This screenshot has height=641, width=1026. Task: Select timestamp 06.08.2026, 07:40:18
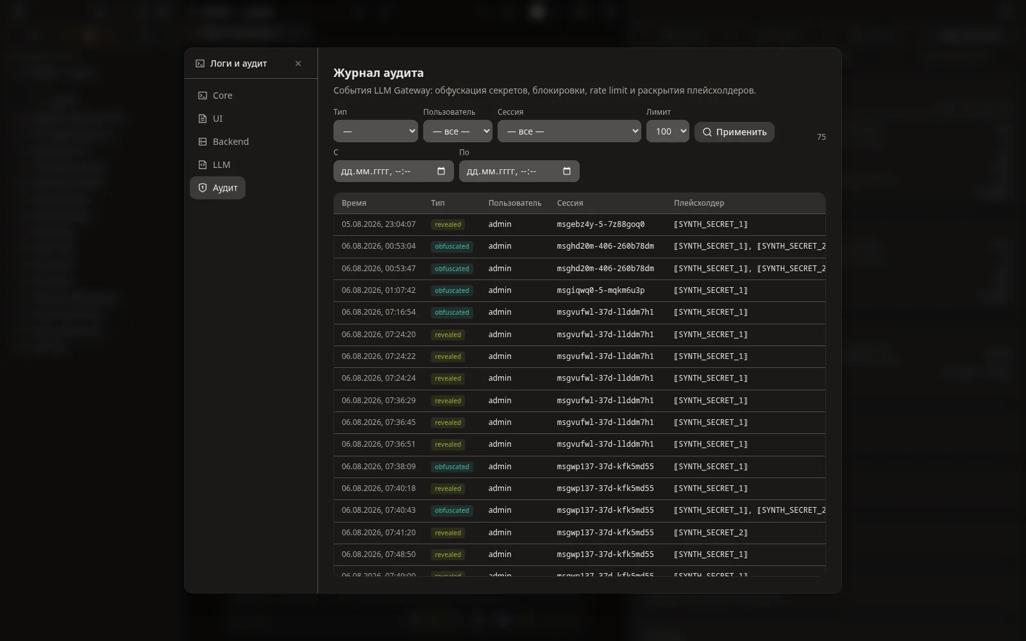pyautogui.click(x=378, y=488)
